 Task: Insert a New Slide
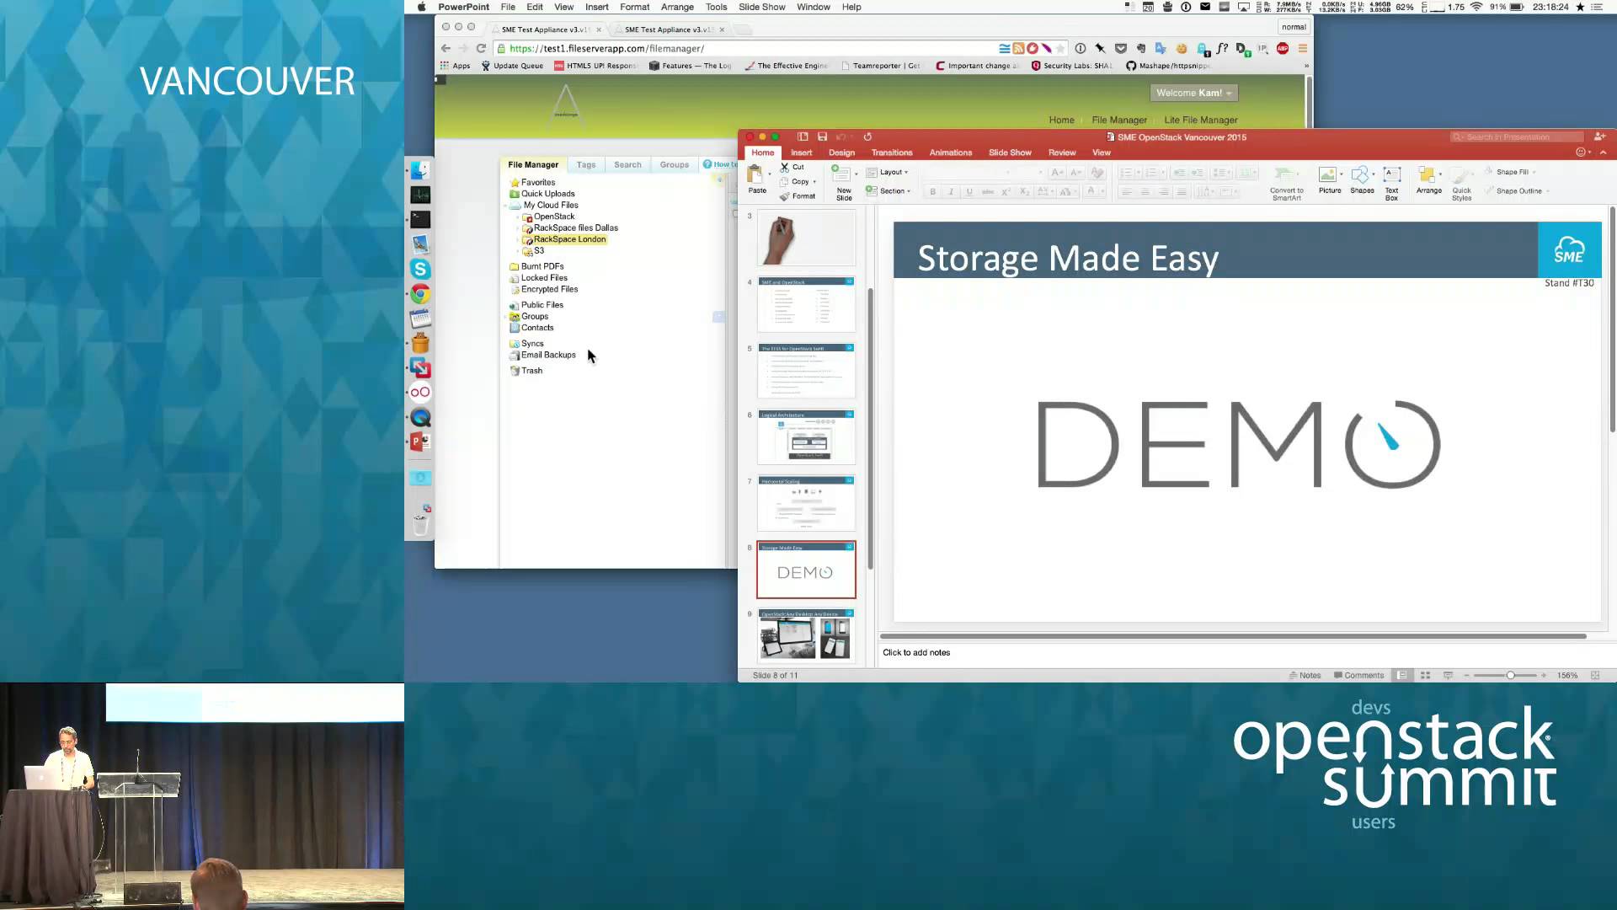click(x=843, y=182)
